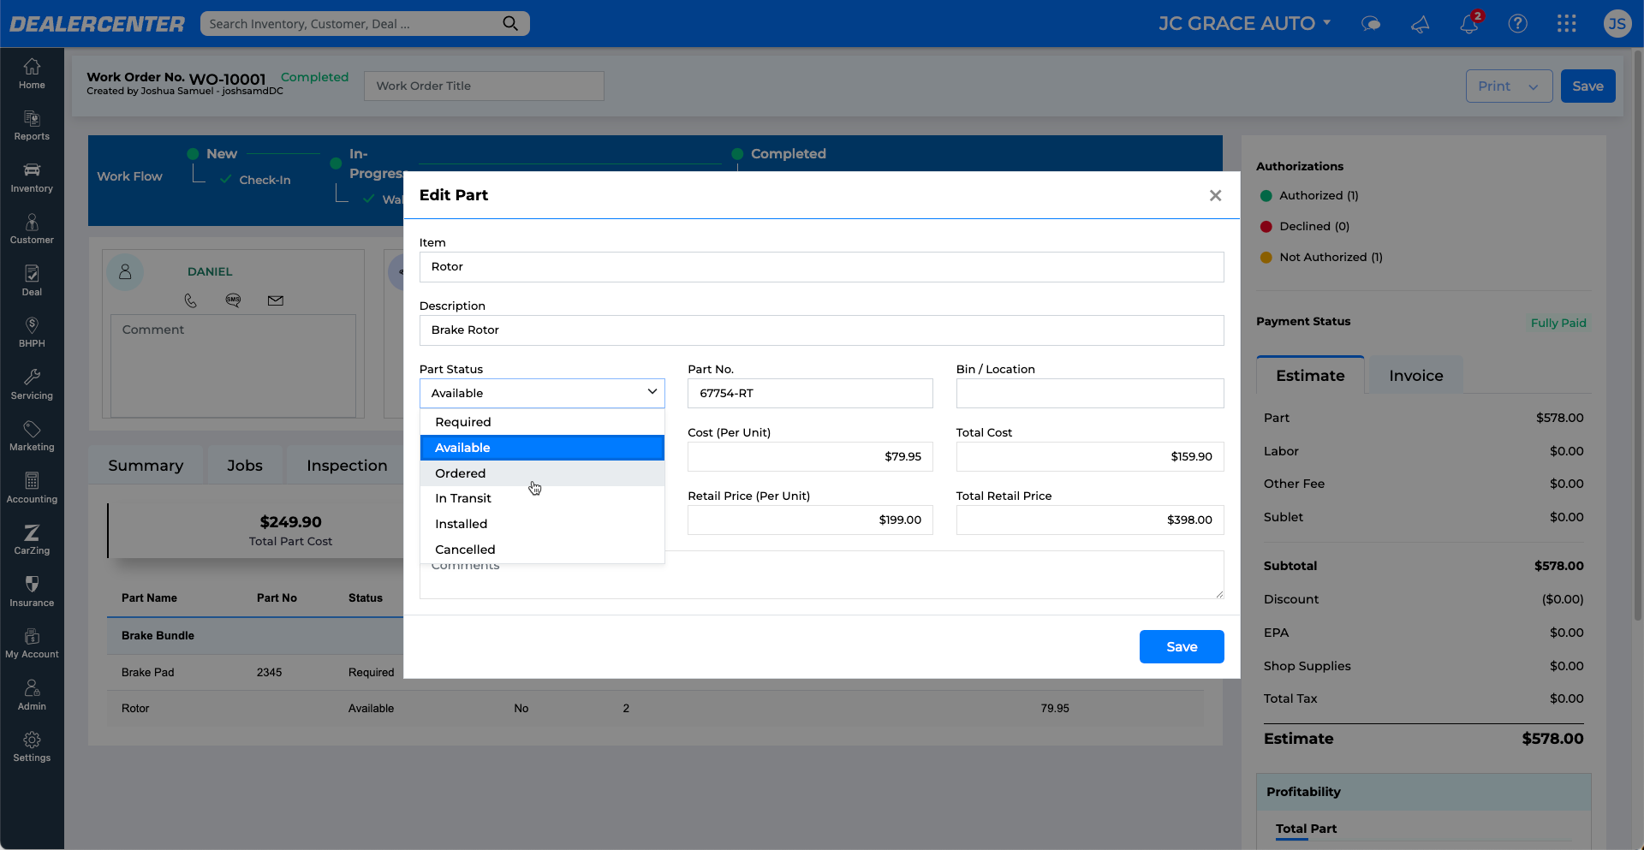
Task: Open Reports in the sidebar
Action: point(32,126)
